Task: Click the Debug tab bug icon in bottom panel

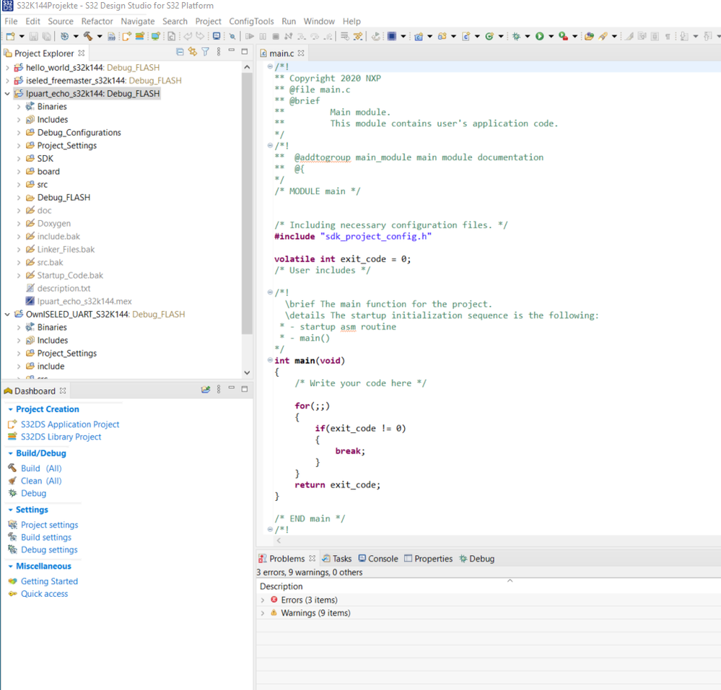Action: pyautogui.click(x=463, y=559)
